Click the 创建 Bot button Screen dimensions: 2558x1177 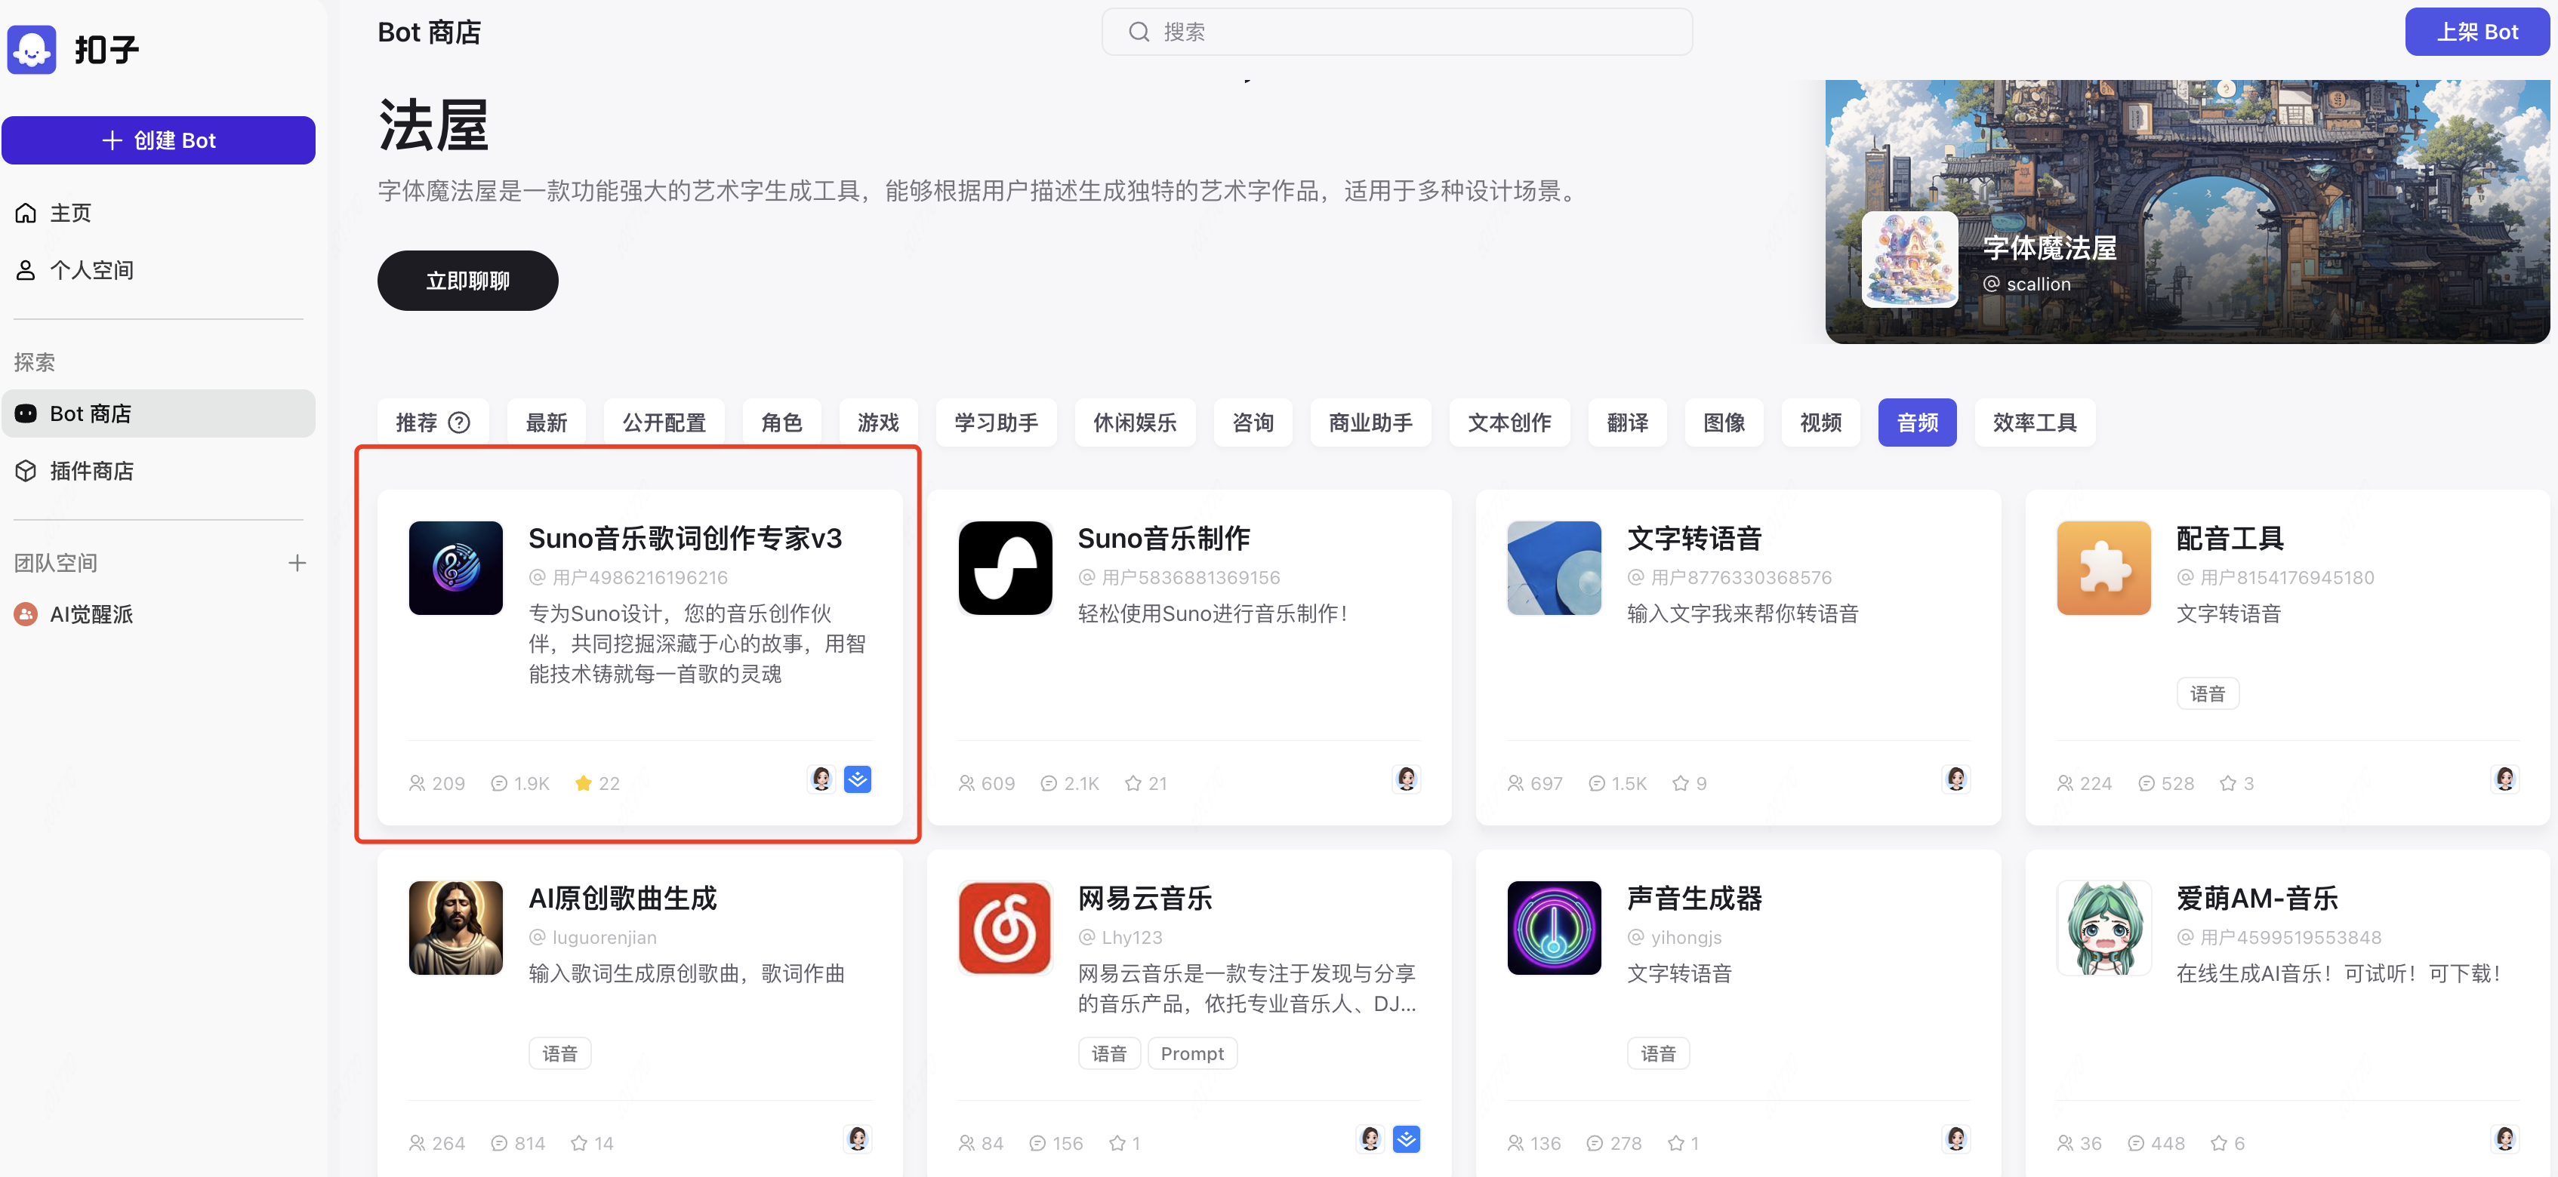(x=159, y=140)
